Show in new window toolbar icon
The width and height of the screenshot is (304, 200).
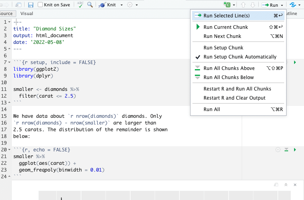click(18, 5)
